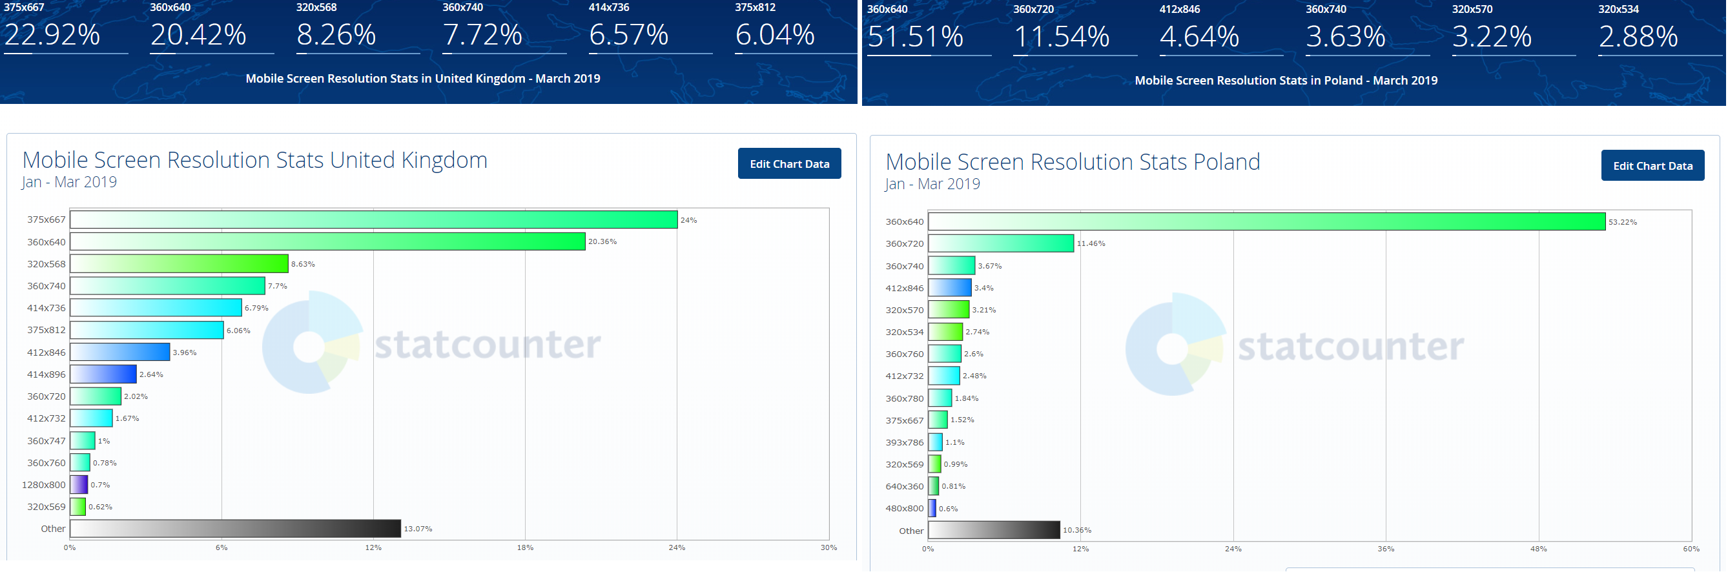Select the blue 412x846 bar in UK chart

pyautogui.click(x=120, y=352)
